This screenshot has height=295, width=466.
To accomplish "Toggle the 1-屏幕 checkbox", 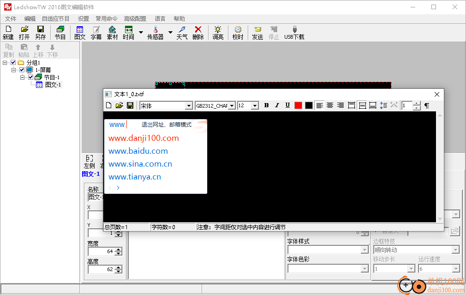I will pyautogui.click(x=22, y=70).
